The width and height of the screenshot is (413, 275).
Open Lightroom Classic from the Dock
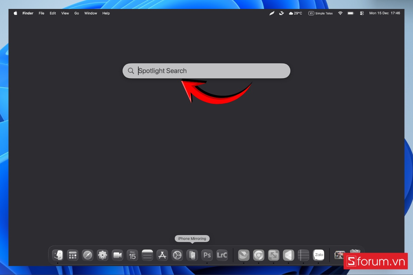point(222,255)
